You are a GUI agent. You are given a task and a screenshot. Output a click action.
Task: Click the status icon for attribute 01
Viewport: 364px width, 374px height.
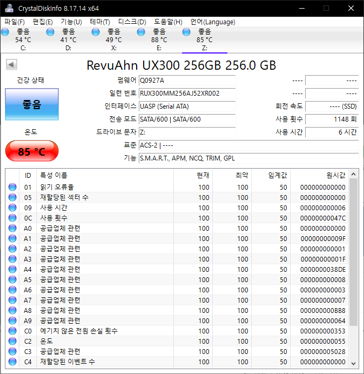(12, 187)
